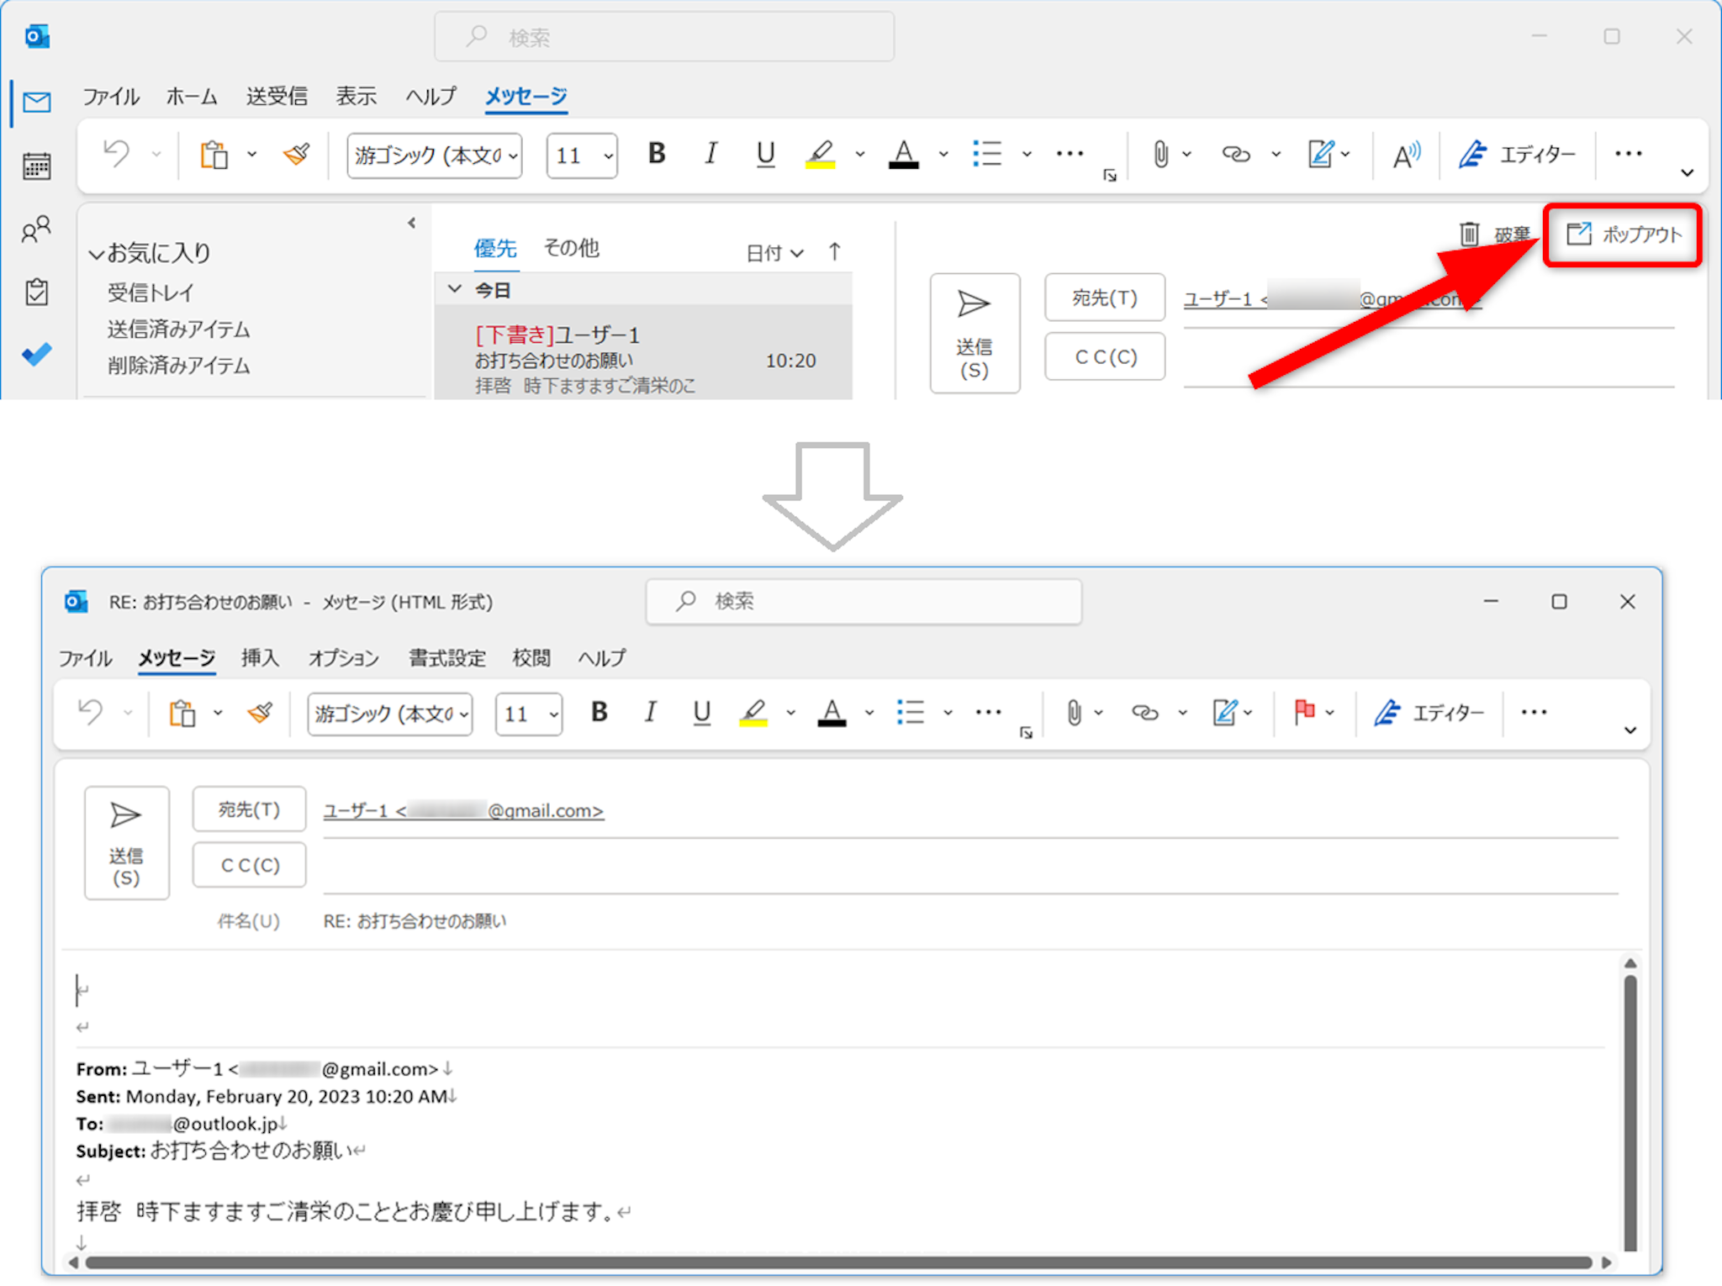Collapse the お気に入り favorites folder group
Screen dimensions: 1722x1286
click(x=97, y=253)
